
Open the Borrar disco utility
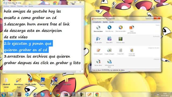[x=98, y=63]
